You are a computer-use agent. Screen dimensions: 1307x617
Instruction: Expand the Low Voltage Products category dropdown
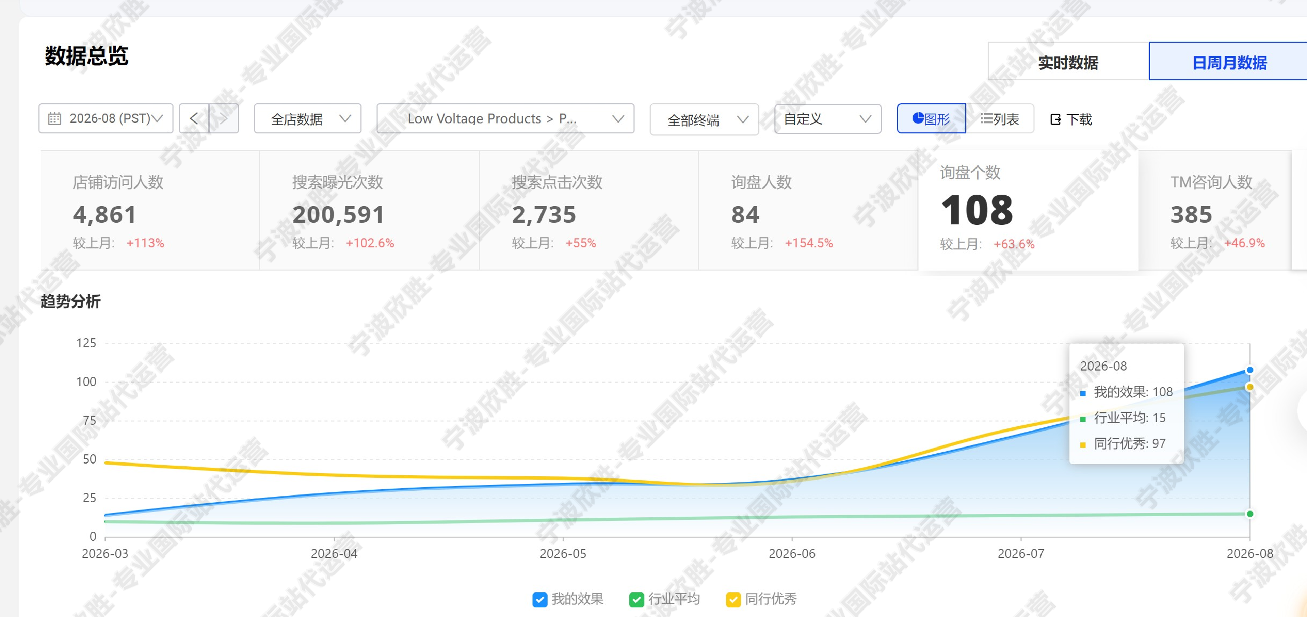coord(505,119)
